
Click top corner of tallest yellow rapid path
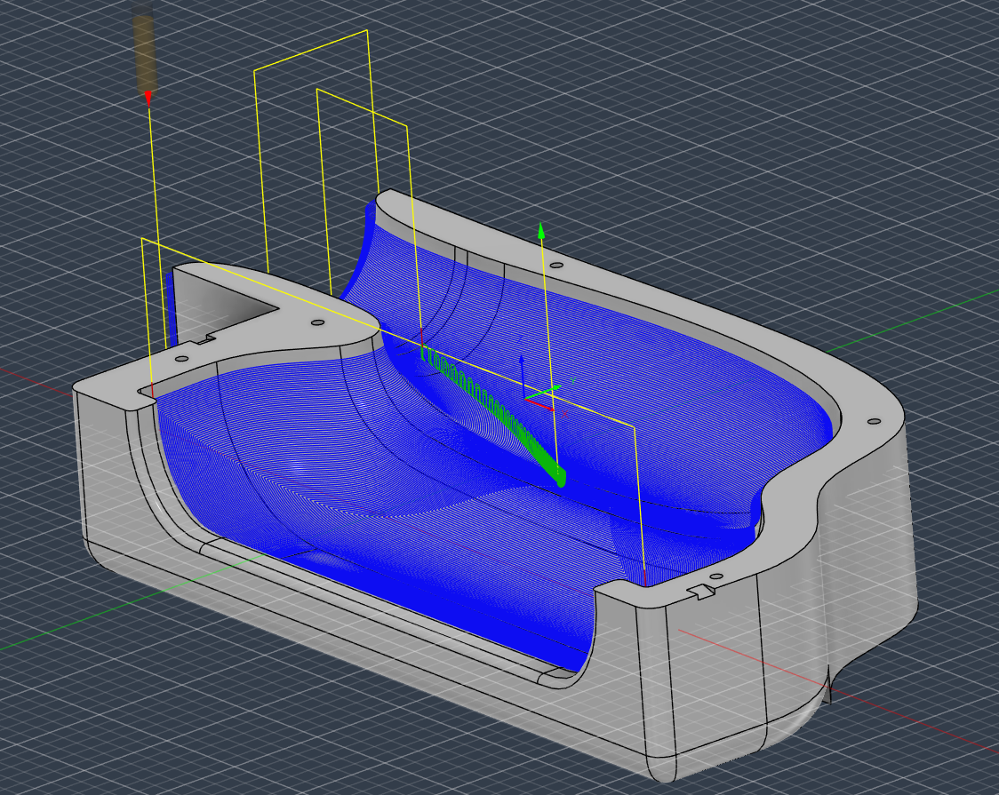click(x=366, y=31)
